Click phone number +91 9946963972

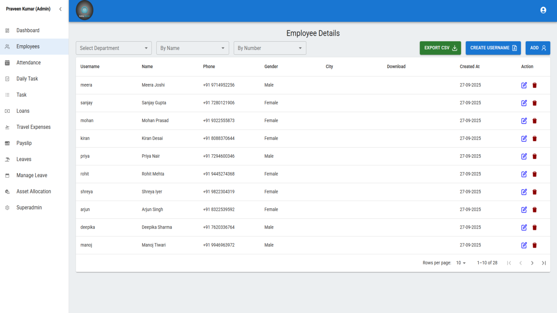pyautogui.click(x=219, y=245)
